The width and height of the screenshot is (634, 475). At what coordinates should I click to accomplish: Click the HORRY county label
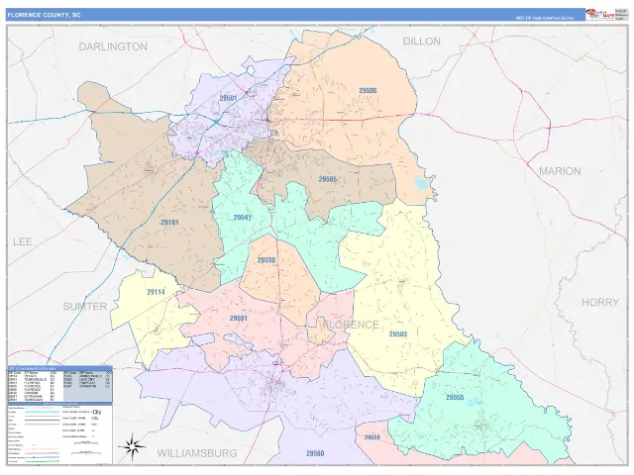600,302
